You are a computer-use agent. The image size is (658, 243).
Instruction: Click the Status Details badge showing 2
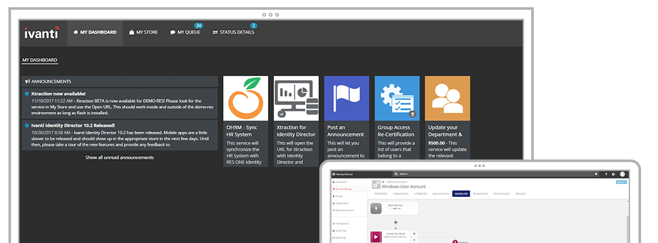253,26
